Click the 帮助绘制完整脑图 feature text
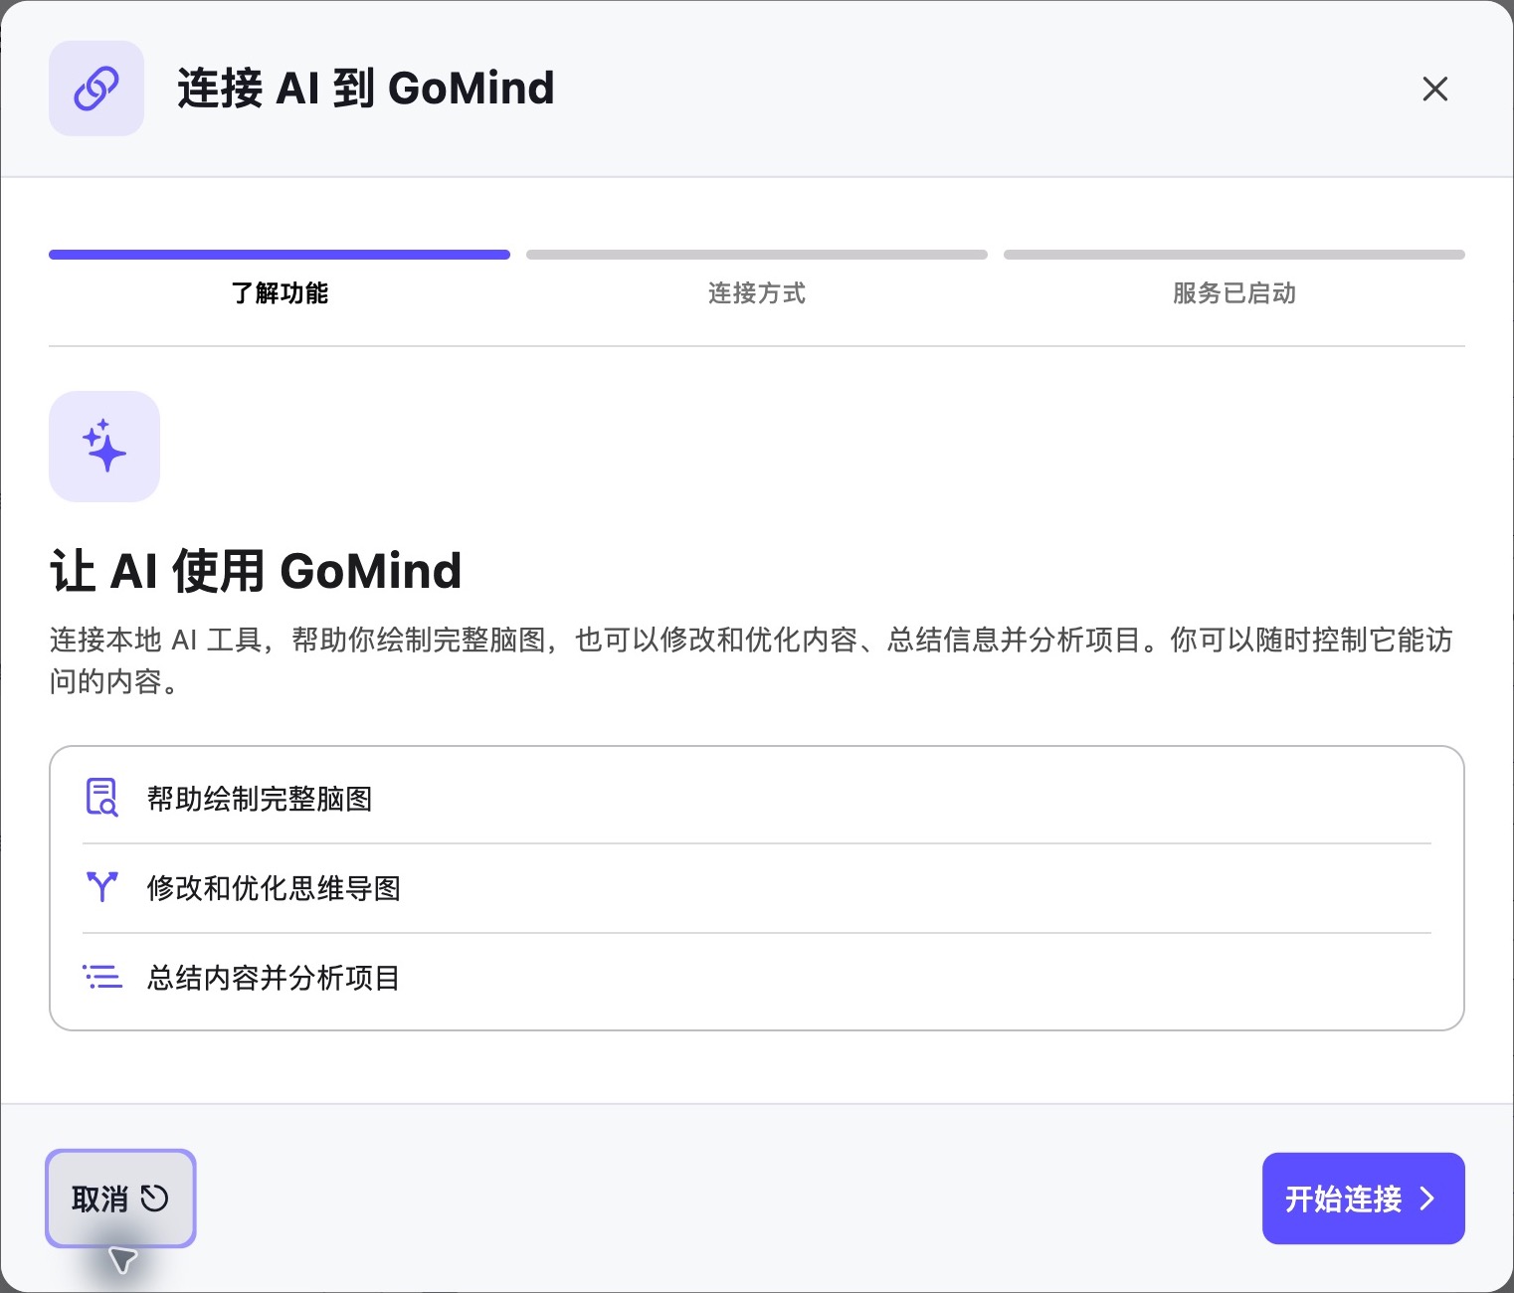Screen dimensions: 1514x1293 tap(260, 799)
